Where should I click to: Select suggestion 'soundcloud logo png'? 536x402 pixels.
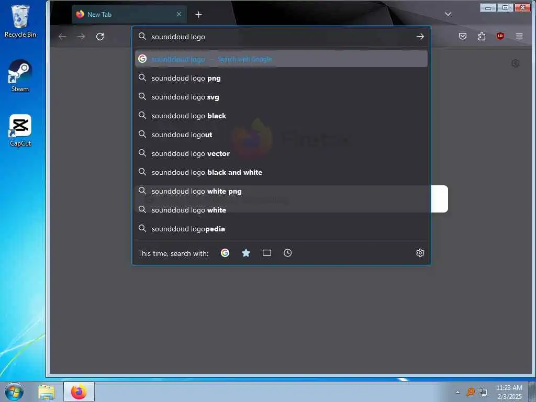281,79
